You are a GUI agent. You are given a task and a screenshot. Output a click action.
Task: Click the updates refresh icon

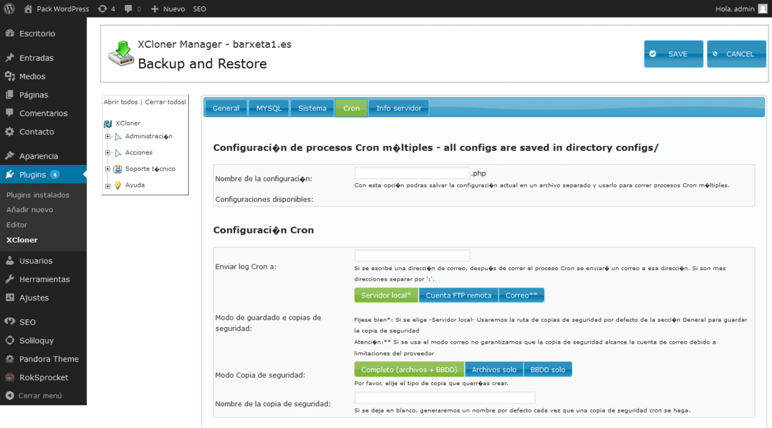102,9
